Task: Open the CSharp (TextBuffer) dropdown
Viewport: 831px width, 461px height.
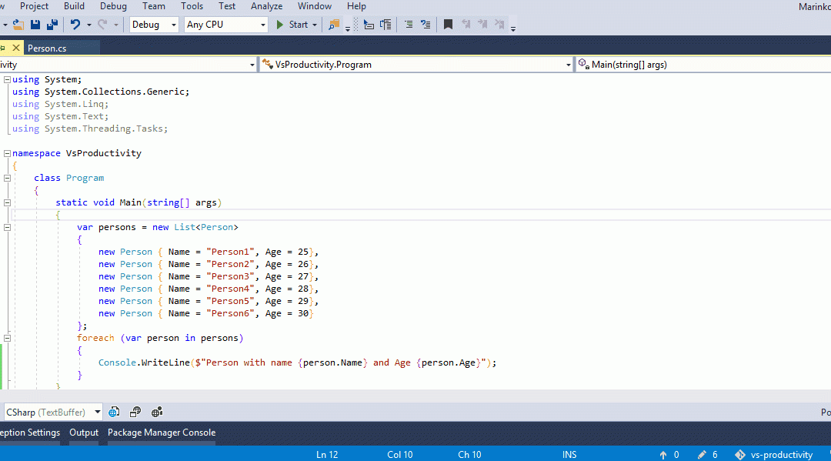Action: pos(53,412)
